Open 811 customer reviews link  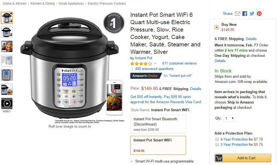(179, 63)
